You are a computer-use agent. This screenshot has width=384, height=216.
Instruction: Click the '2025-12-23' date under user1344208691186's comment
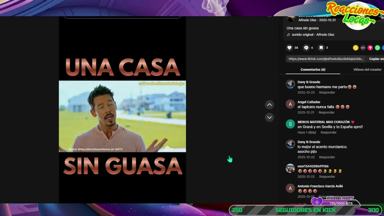pyautogui.click(x=306, y=177)
